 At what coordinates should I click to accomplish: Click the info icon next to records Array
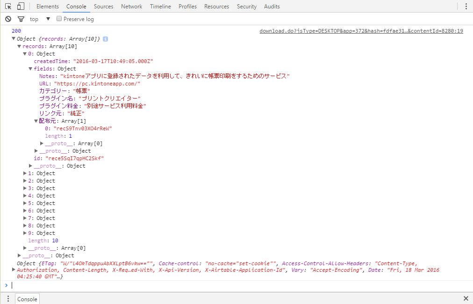tap(105, 39)
